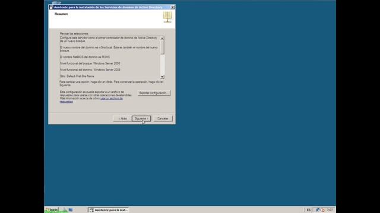Select the NetBIOS domain name line

point(85,57)
